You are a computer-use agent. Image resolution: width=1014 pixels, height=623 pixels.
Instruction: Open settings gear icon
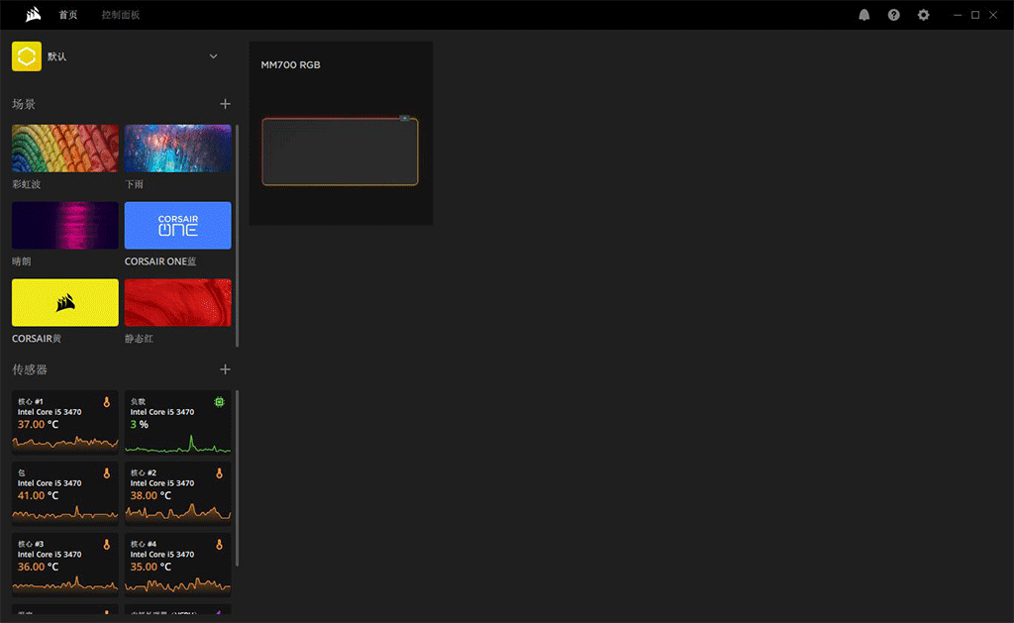tap(924, 15)
